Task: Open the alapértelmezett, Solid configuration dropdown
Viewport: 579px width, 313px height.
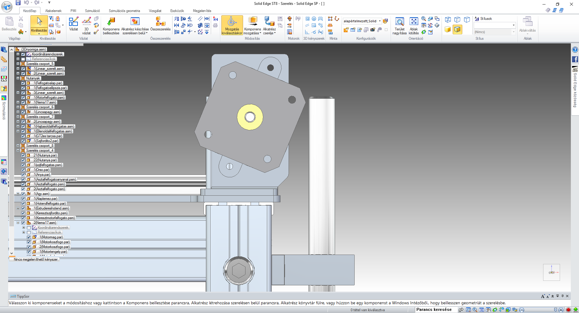Action: click(x=380, y=21)
